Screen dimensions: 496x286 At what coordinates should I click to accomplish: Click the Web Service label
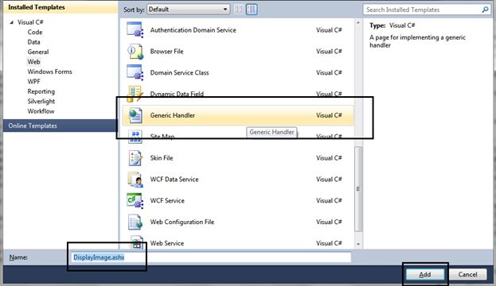click(x=167, y=243)
